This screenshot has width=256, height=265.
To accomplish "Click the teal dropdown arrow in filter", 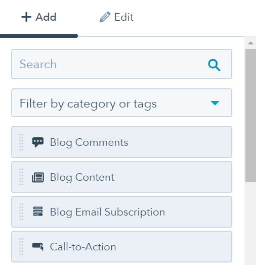I will 215,103.
